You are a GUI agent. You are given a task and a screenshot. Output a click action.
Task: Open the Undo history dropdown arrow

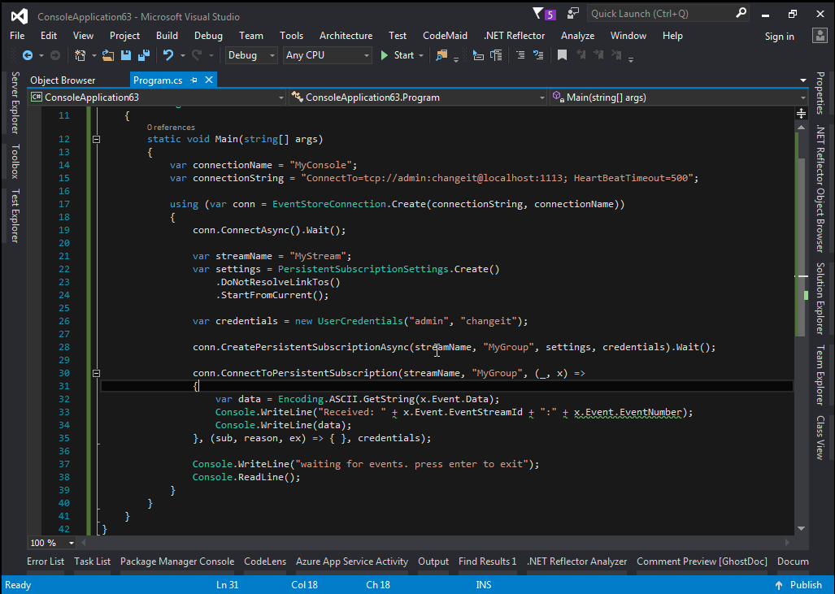(x=182, y=55)
